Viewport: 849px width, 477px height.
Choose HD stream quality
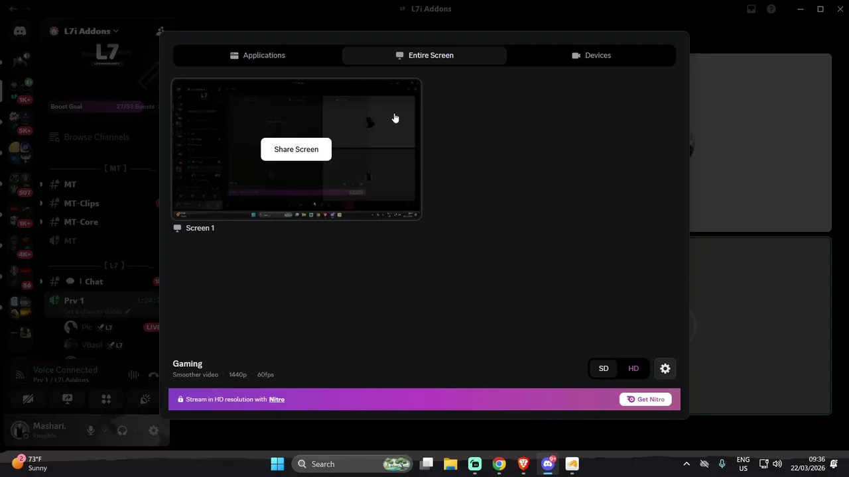coord(633,368)
